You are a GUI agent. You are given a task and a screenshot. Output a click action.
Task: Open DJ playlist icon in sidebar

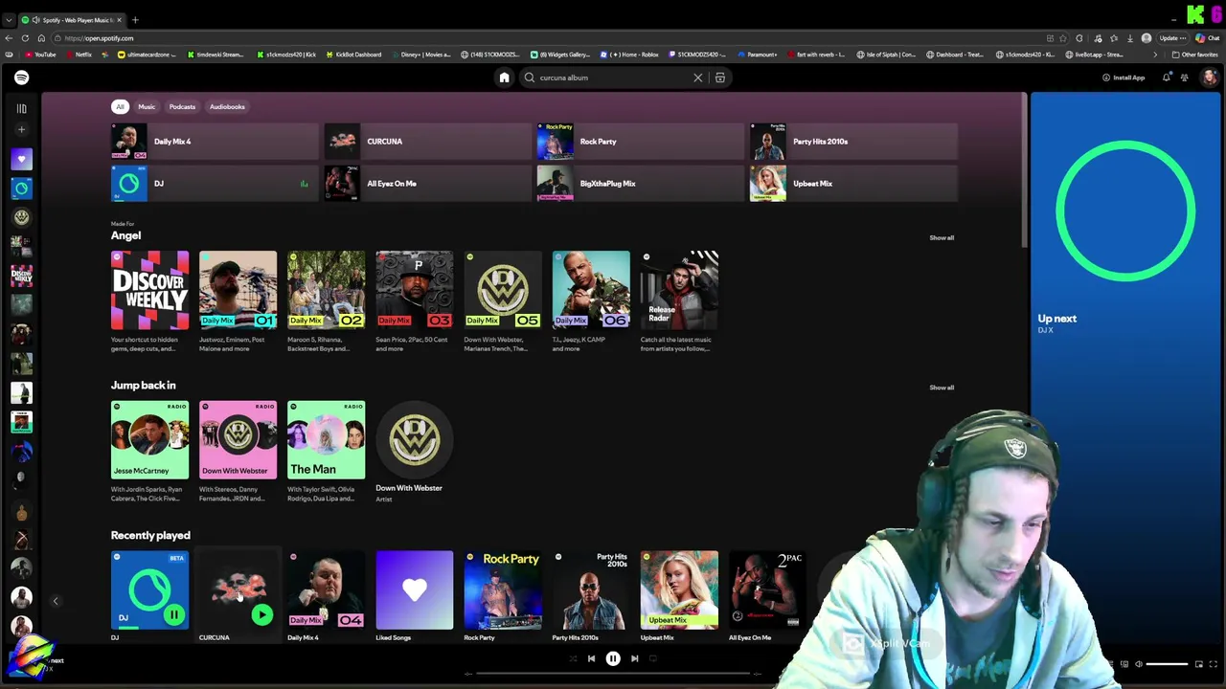pyautogui.click(x=21, y=189)
